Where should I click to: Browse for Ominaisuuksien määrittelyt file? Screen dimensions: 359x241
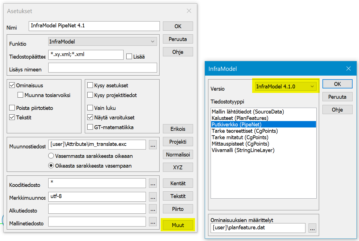tap(312, 228)
